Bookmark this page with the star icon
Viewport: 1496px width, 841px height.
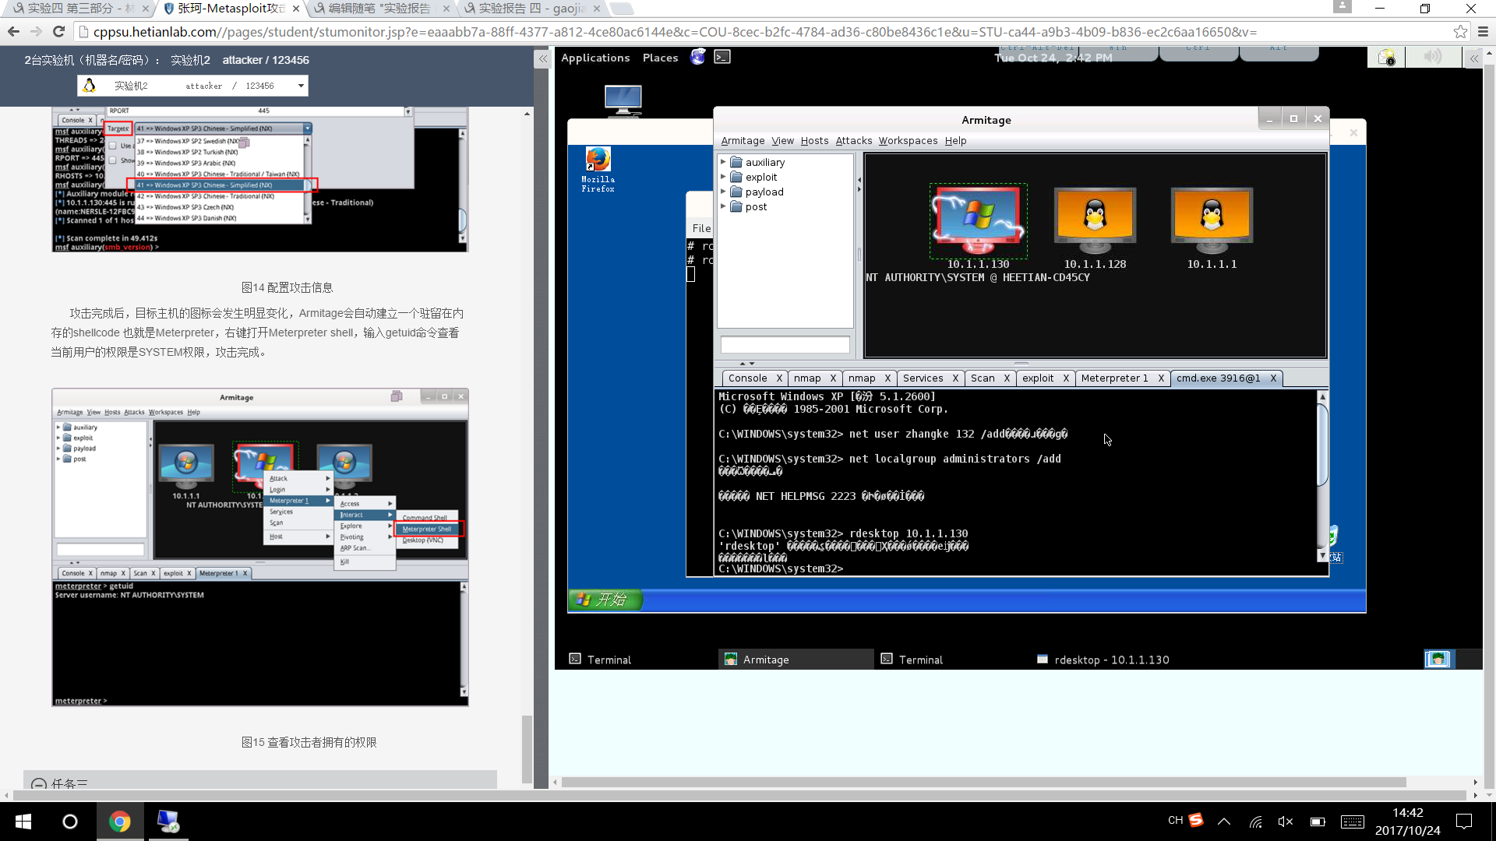tap(1460, 32)
